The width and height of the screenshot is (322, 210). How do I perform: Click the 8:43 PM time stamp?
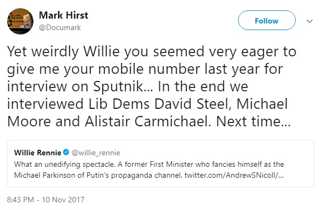coord(20,200)
